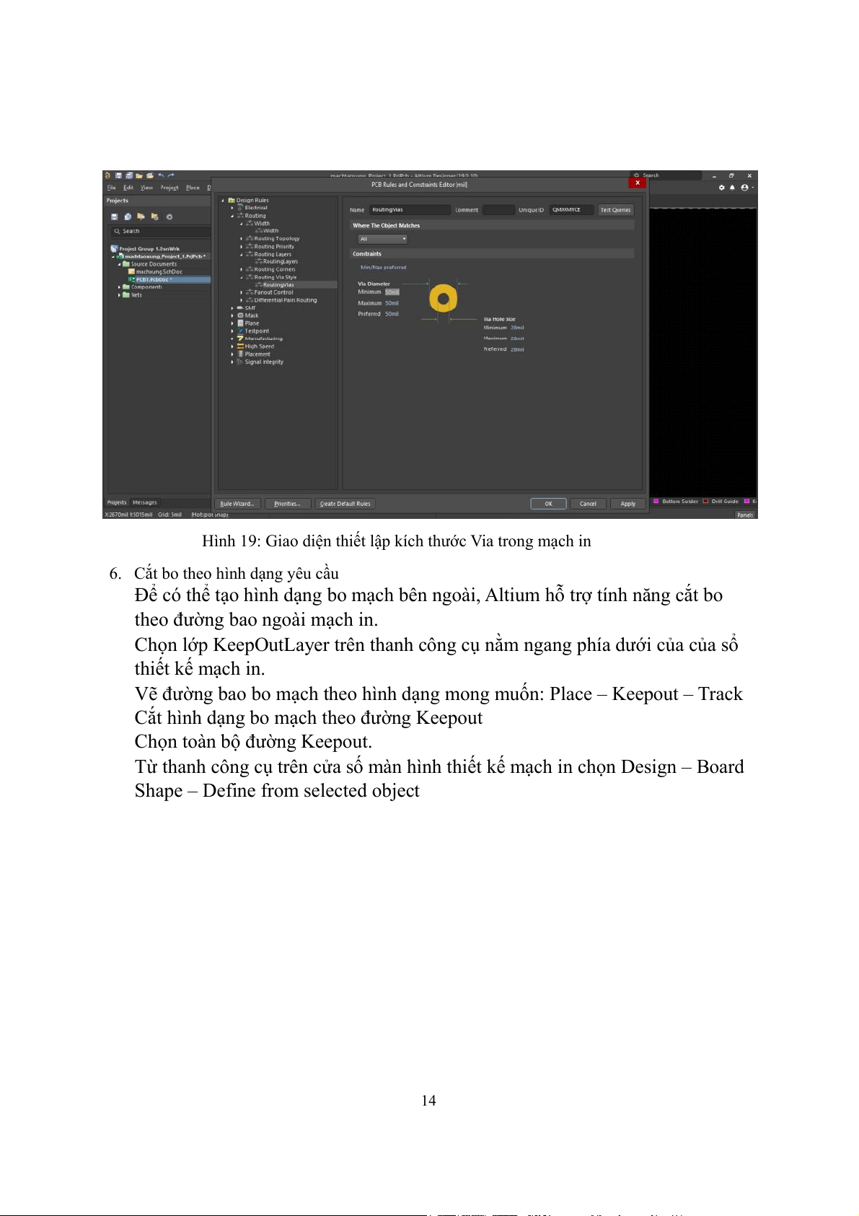
Task: Expand the Components folder in Projects tree
Action: (x=120, y=287)
